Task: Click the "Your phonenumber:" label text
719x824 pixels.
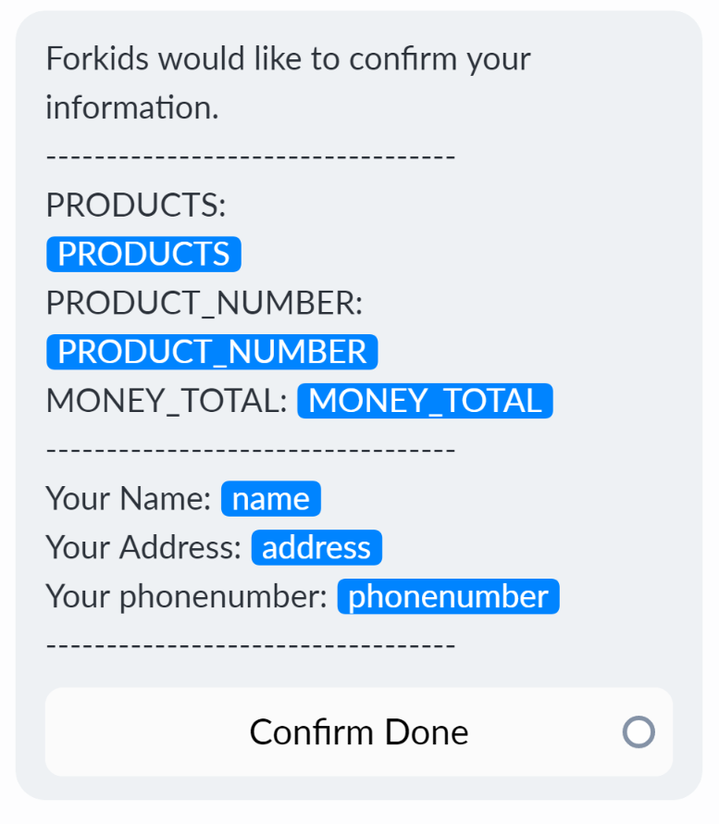Action: click(186, 597)
